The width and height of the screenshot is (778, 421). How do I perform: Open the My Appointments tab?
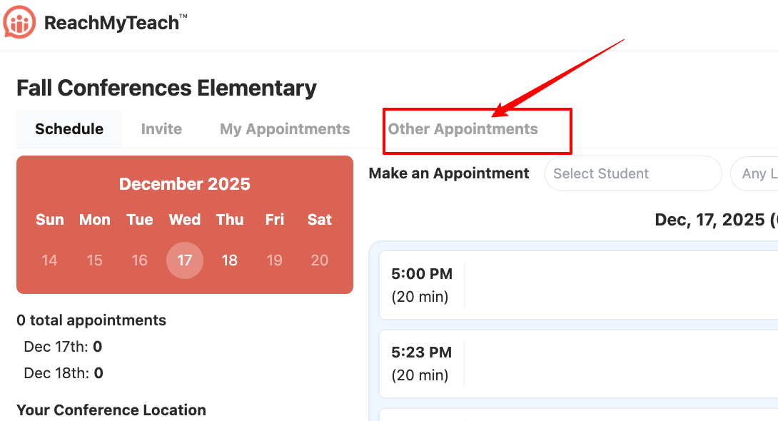pos(285,129)
